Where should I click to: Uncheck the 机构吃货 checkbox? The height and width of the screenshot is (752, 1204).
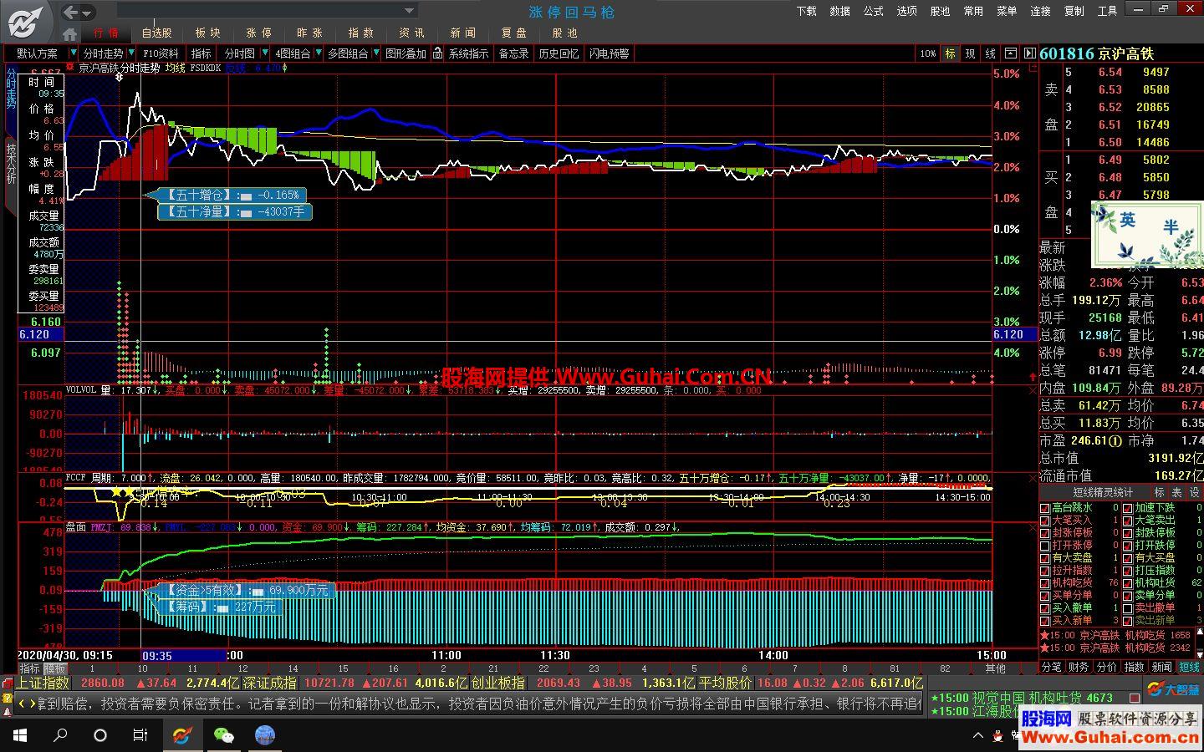1045,583
